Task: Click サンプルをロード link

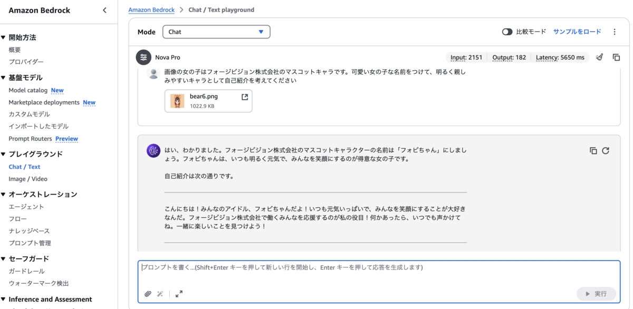Action: 577,32
